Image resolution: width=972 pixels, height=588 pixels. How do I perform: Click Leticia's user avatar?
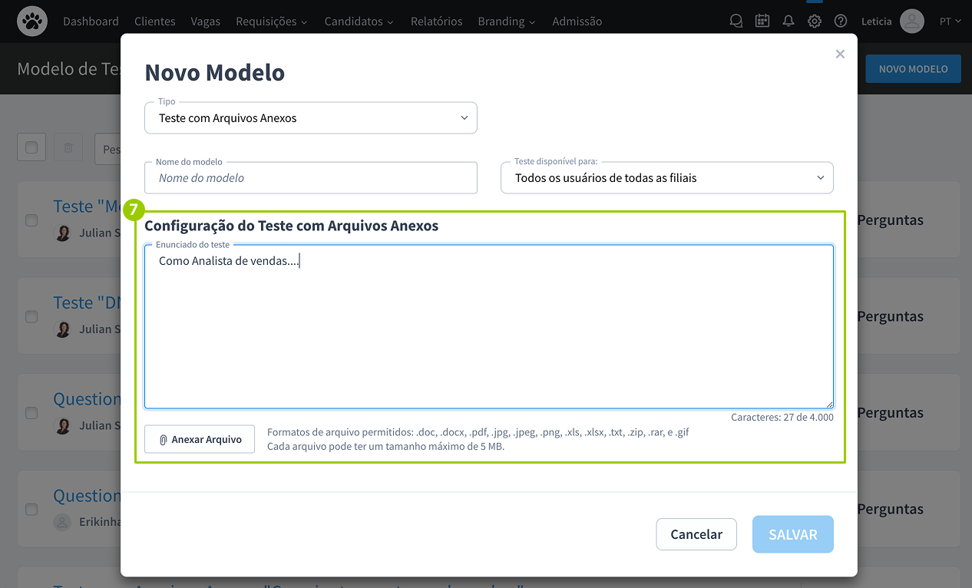[x=911, y=21]
